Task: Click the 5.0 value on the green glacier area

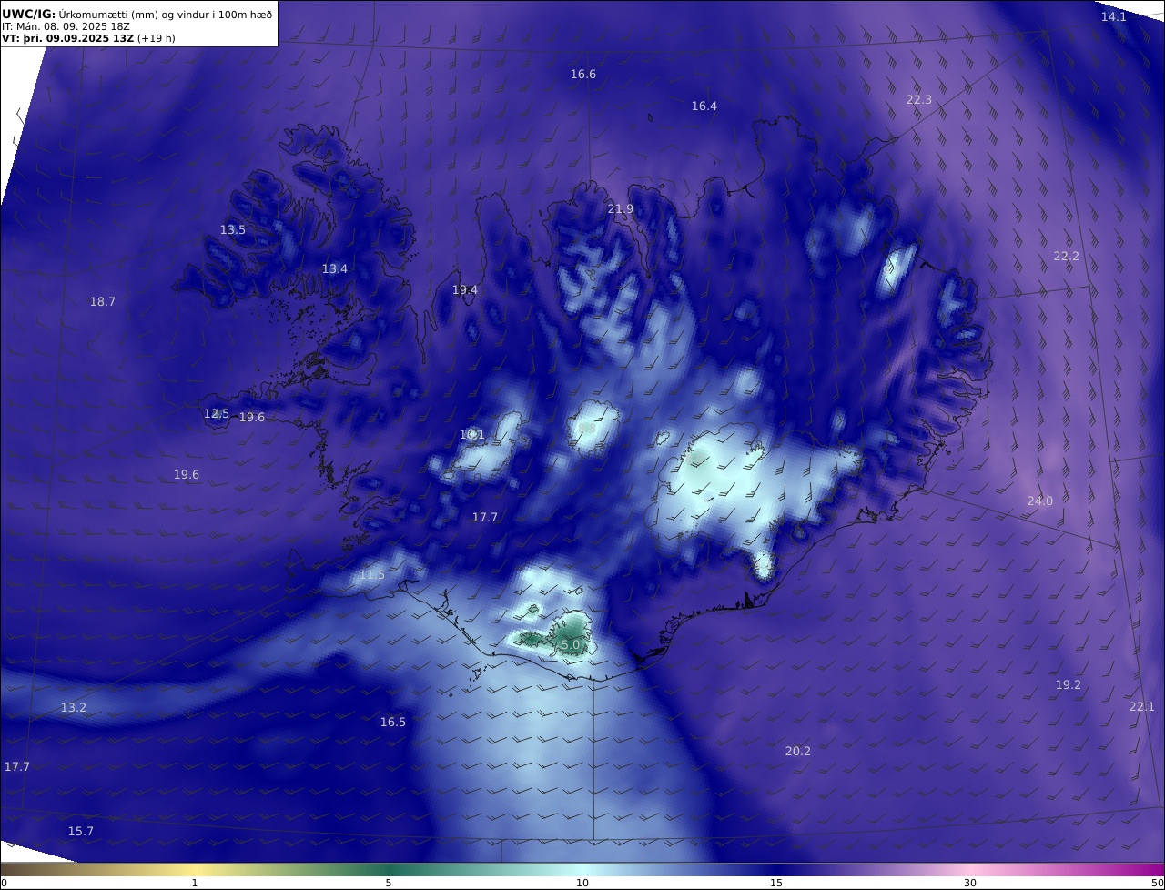Action: (571, 645)
